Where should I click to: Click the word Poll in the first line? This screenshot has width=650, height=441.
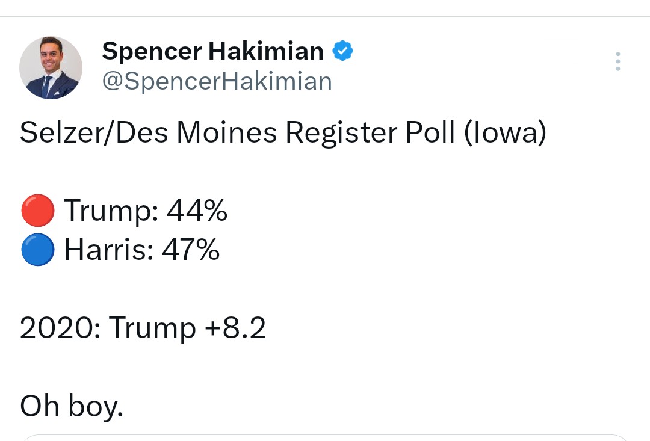[x=430, y=133]
